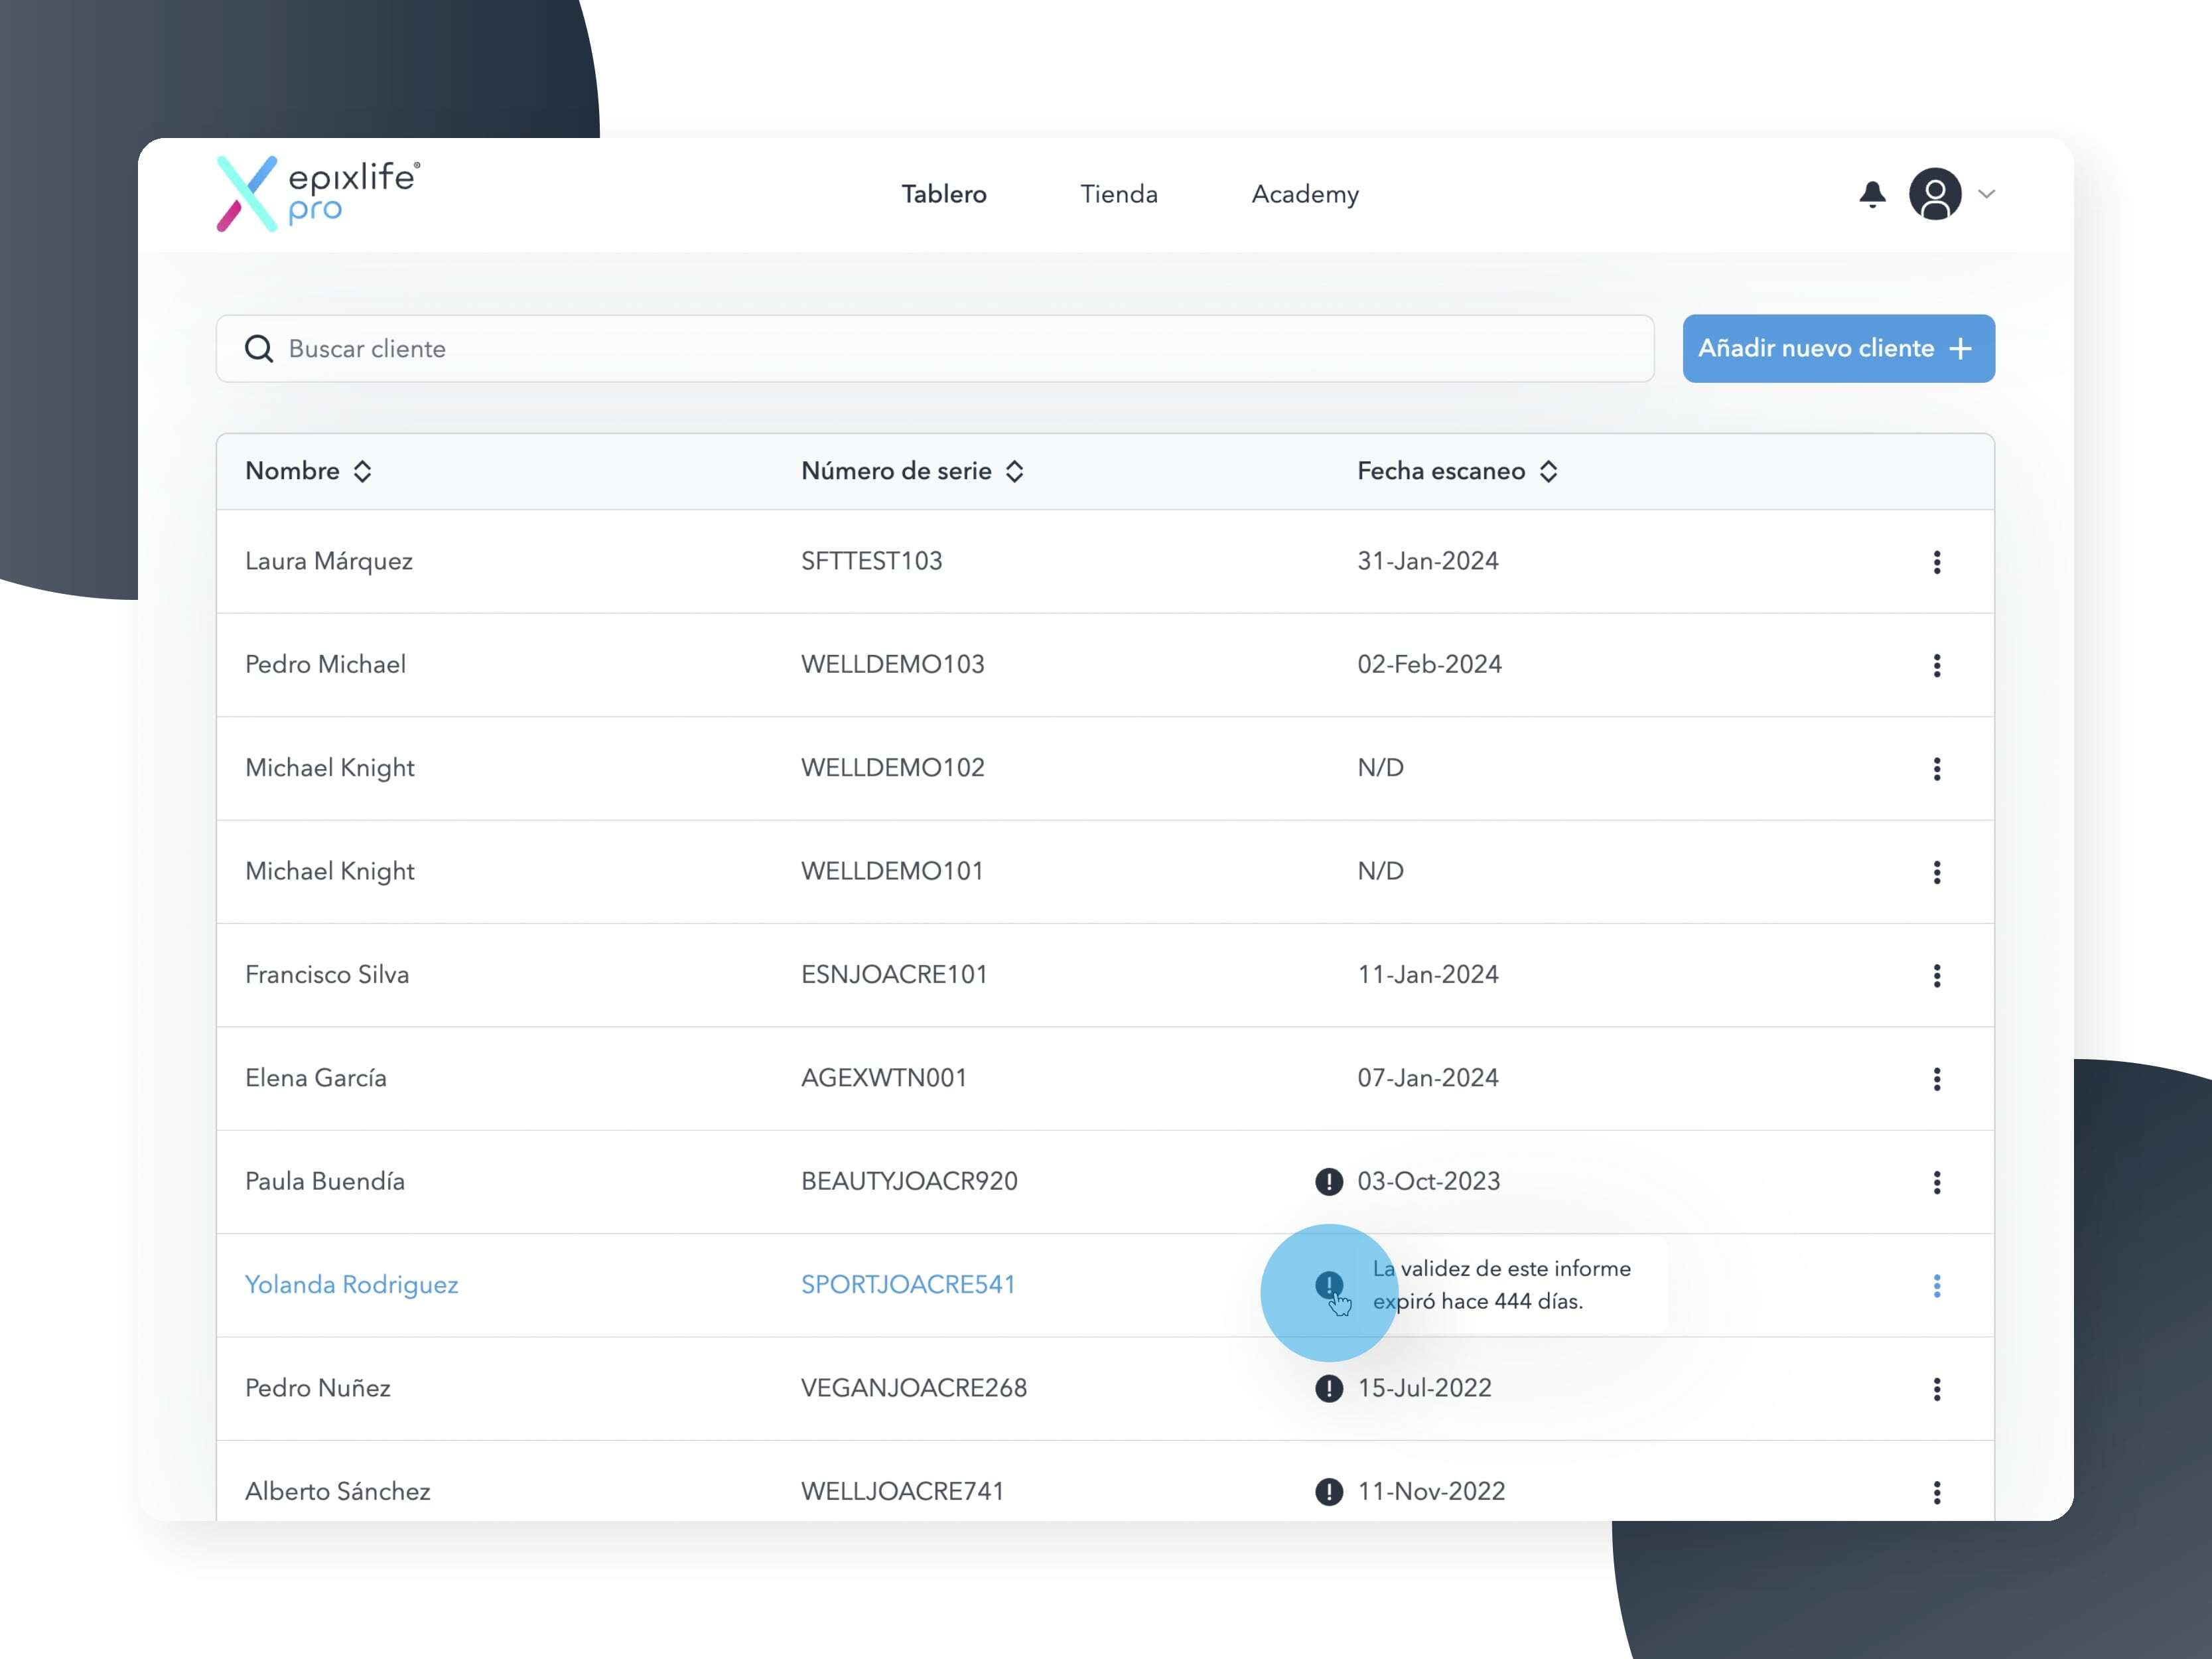Open options menu for Pedro Michael
Screen dimensions: 2212x1659
(1937, 665)
